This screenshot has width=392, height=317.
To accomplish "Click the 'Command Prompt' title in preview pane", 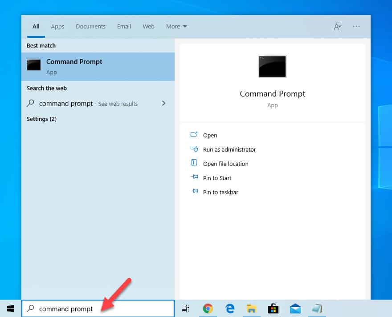I will point(272,94).
